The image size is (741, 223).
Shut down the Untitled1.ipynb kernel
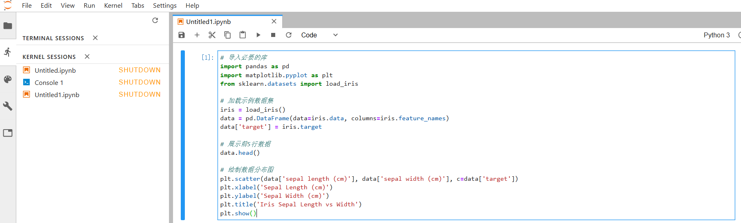pos(140,94)
